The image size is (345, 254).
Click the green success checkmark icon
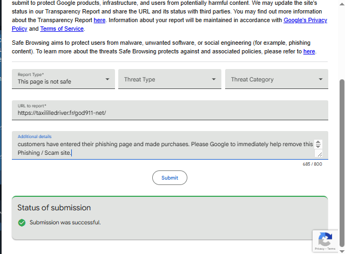pyautogui.click(x=22, y=222)
